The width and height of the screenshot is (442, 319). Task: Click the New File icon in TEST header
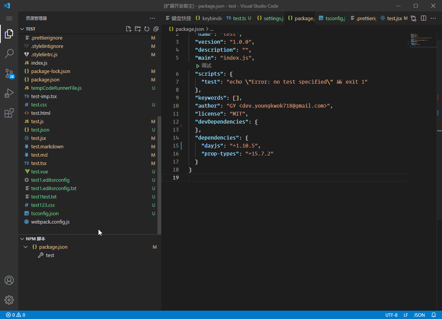tap(129, 29)
